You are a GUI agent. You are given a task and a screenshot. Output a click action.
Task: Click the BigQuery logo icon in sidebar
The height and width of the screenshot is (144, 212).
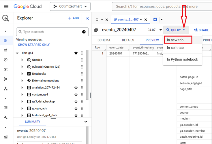5,18
